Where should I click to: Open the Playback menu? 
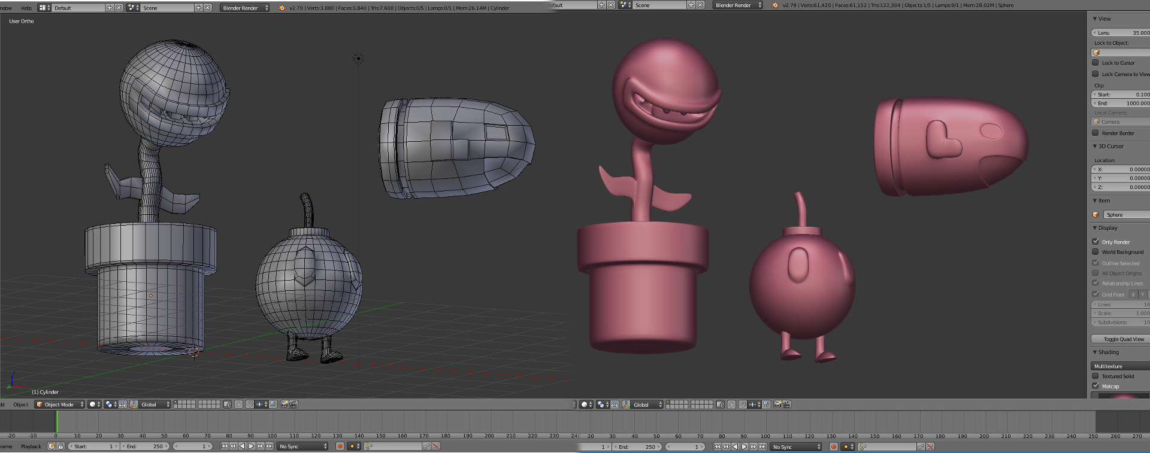point(31,446)
